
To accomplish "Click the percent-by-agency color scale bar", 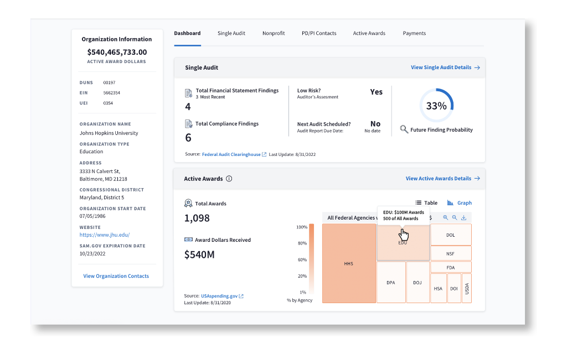I will tap(312, 259).
